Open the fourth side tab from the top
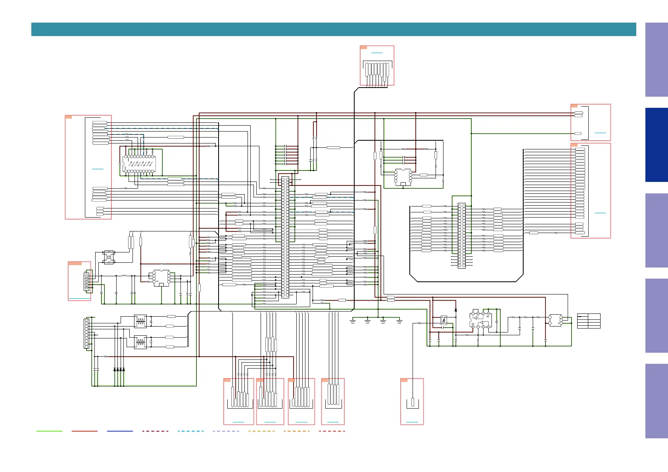The width and height of the screenshot is (668, 472). tap(656, 316)
